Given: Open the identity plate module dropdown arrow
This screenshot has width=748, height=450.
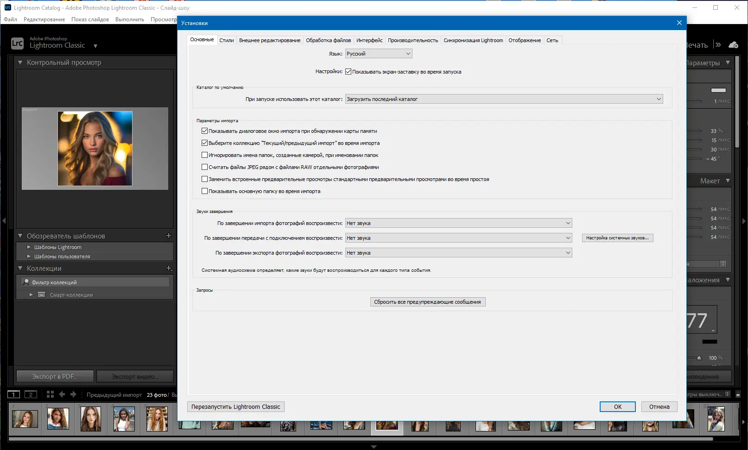Looking at the screenshot, I should 95,46.
